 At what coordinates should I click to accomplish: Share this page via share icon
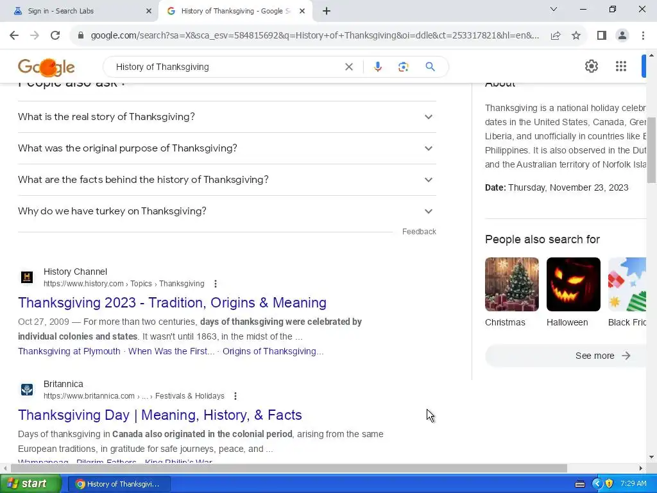[556, 36]
